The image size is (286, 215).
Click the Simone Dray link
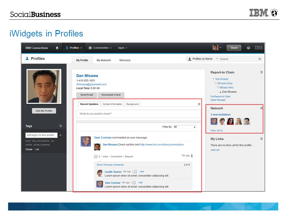225,83
